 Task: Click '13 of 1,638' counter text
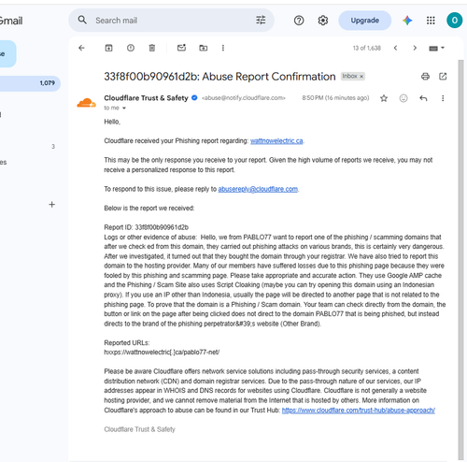coord(367,48)
